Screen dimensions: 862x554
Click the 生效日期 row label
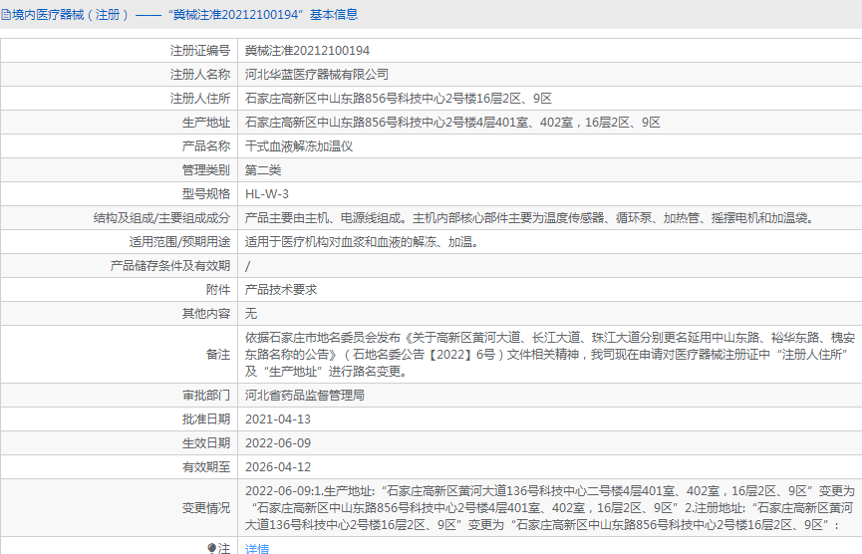(206, 443)
